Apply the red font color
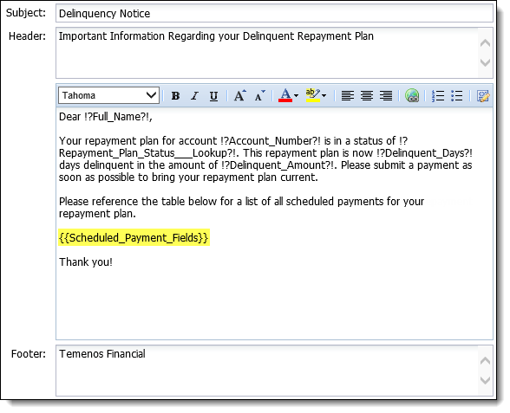Image resolution: width=510 pixels, height=413 pixels. point(285,95)
